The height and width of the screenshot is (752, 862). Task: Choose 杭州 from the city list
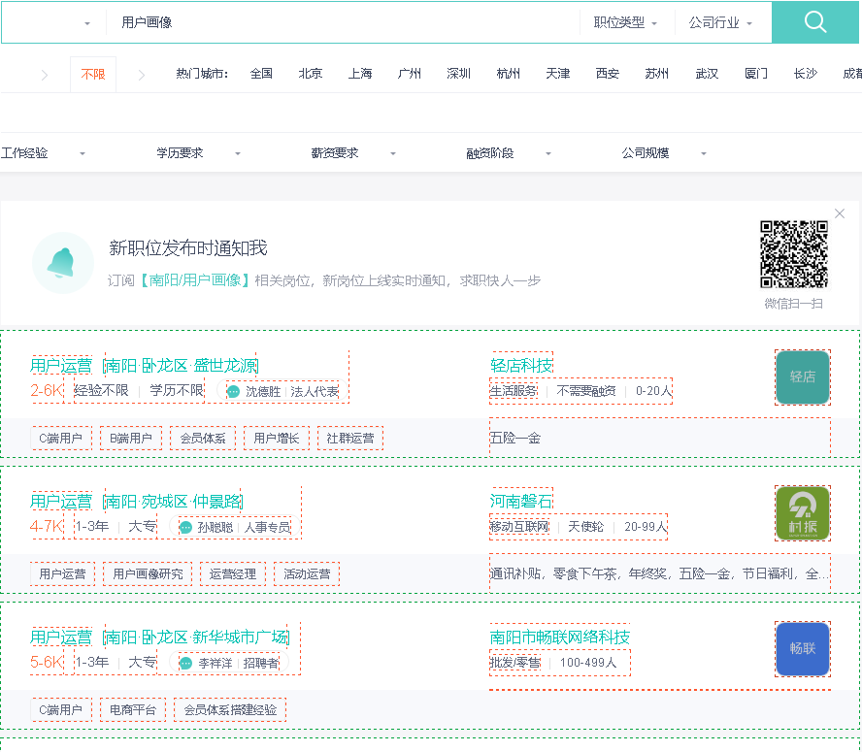(509, 74)
